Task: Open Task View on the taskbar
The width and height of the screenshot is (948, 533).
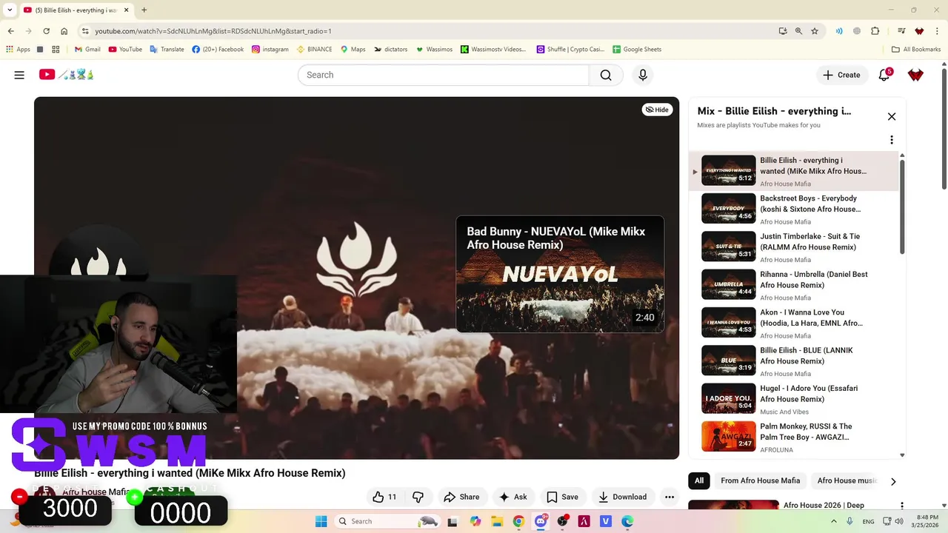Action: tap(453, 521)
